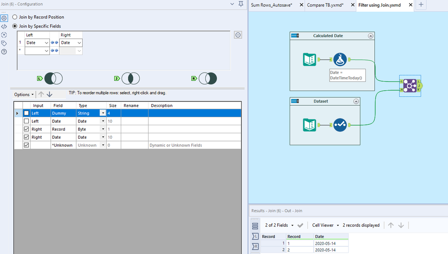Pin the Configuration window
Image resolution: width=448 pixels, height=254 pixels.
(x=241, y=4)
